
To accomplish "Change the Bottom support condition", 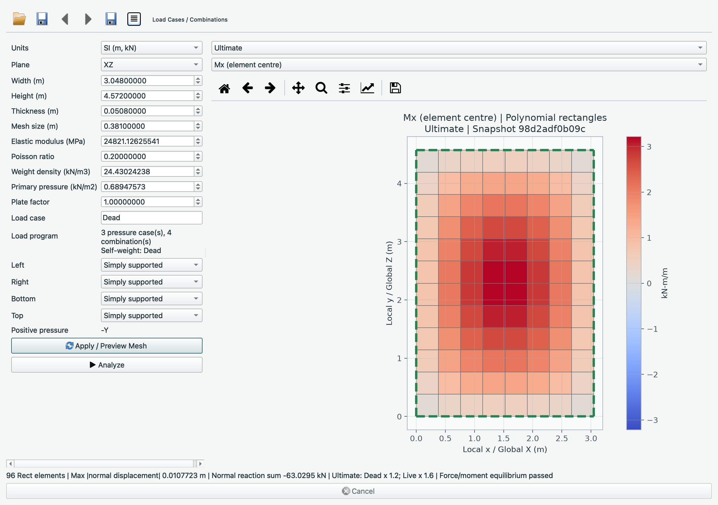I will [152, 299].
